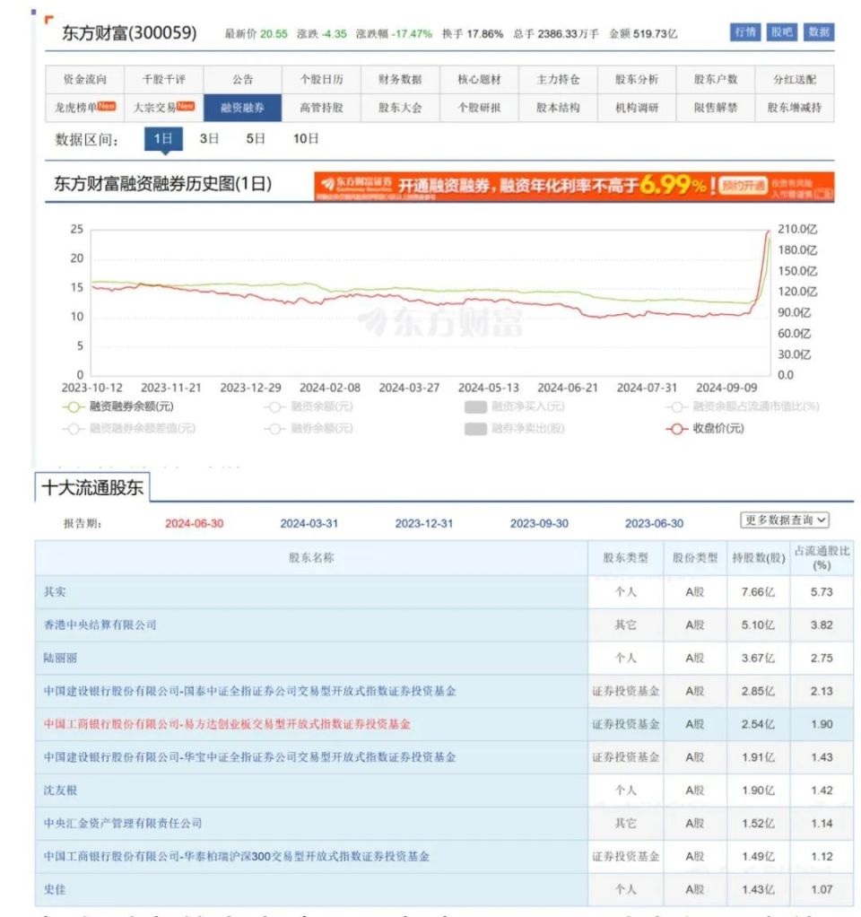Image resolution: width=861 pixels, height=917 pixels.
Task: Toggle 融资余额(元) legend series
Action: coord(309,406)
